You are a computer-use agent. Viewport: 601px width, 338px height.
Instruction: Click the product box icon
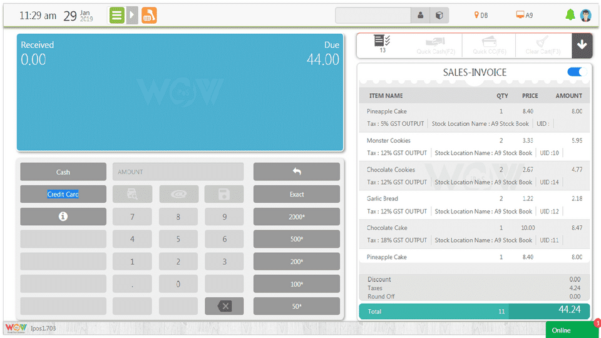pos(439,15)
